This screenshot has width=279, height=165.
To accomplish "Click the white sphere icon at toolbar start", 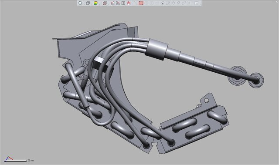I will click(x=80, y=3).
